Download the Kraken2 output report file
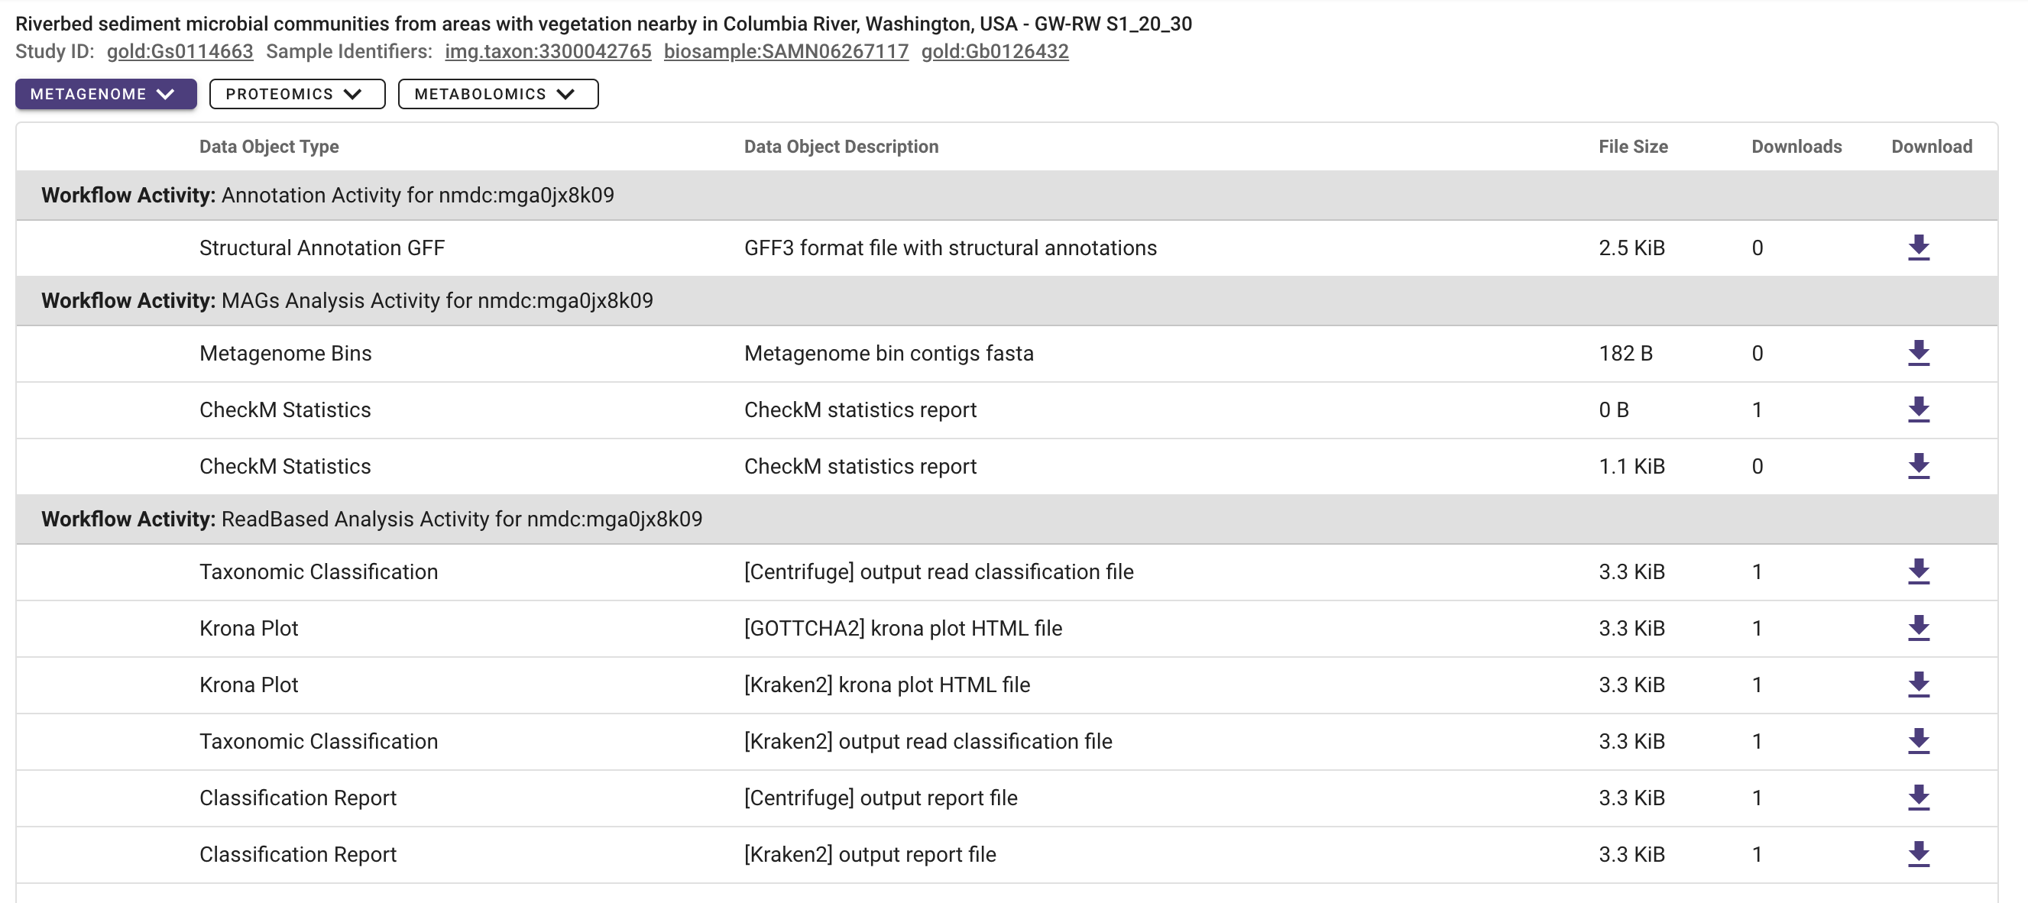 point(1919,854)
